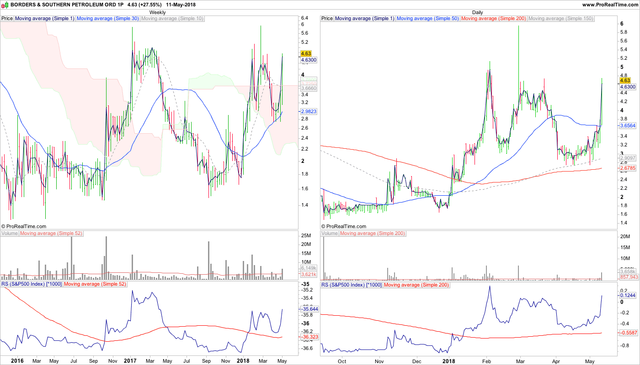Click the yellow 4.63 price tag in Daily chart
Screen dimensions: 640x365
pos(625,80)
